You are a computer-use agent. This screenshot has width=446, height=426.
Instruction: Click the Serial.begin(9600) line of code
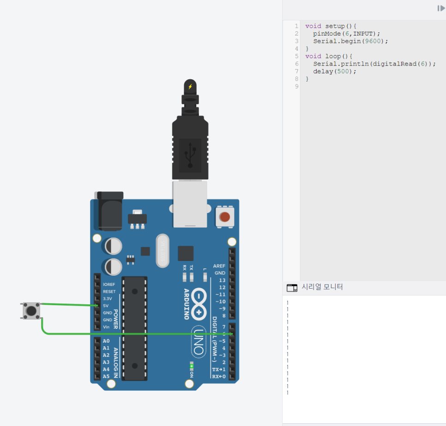(x=350, y=41)
